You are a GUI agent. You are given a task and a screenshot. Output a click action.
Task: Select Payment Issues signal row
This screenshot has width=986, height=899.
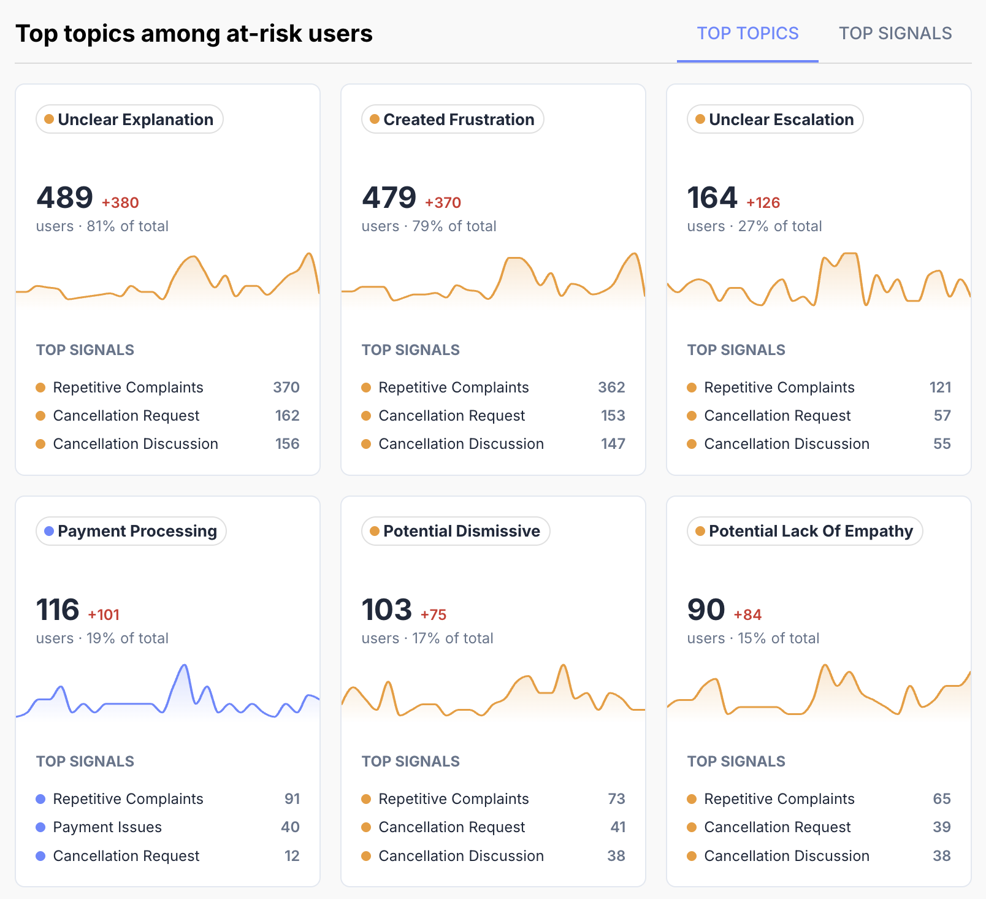point(167,827)
